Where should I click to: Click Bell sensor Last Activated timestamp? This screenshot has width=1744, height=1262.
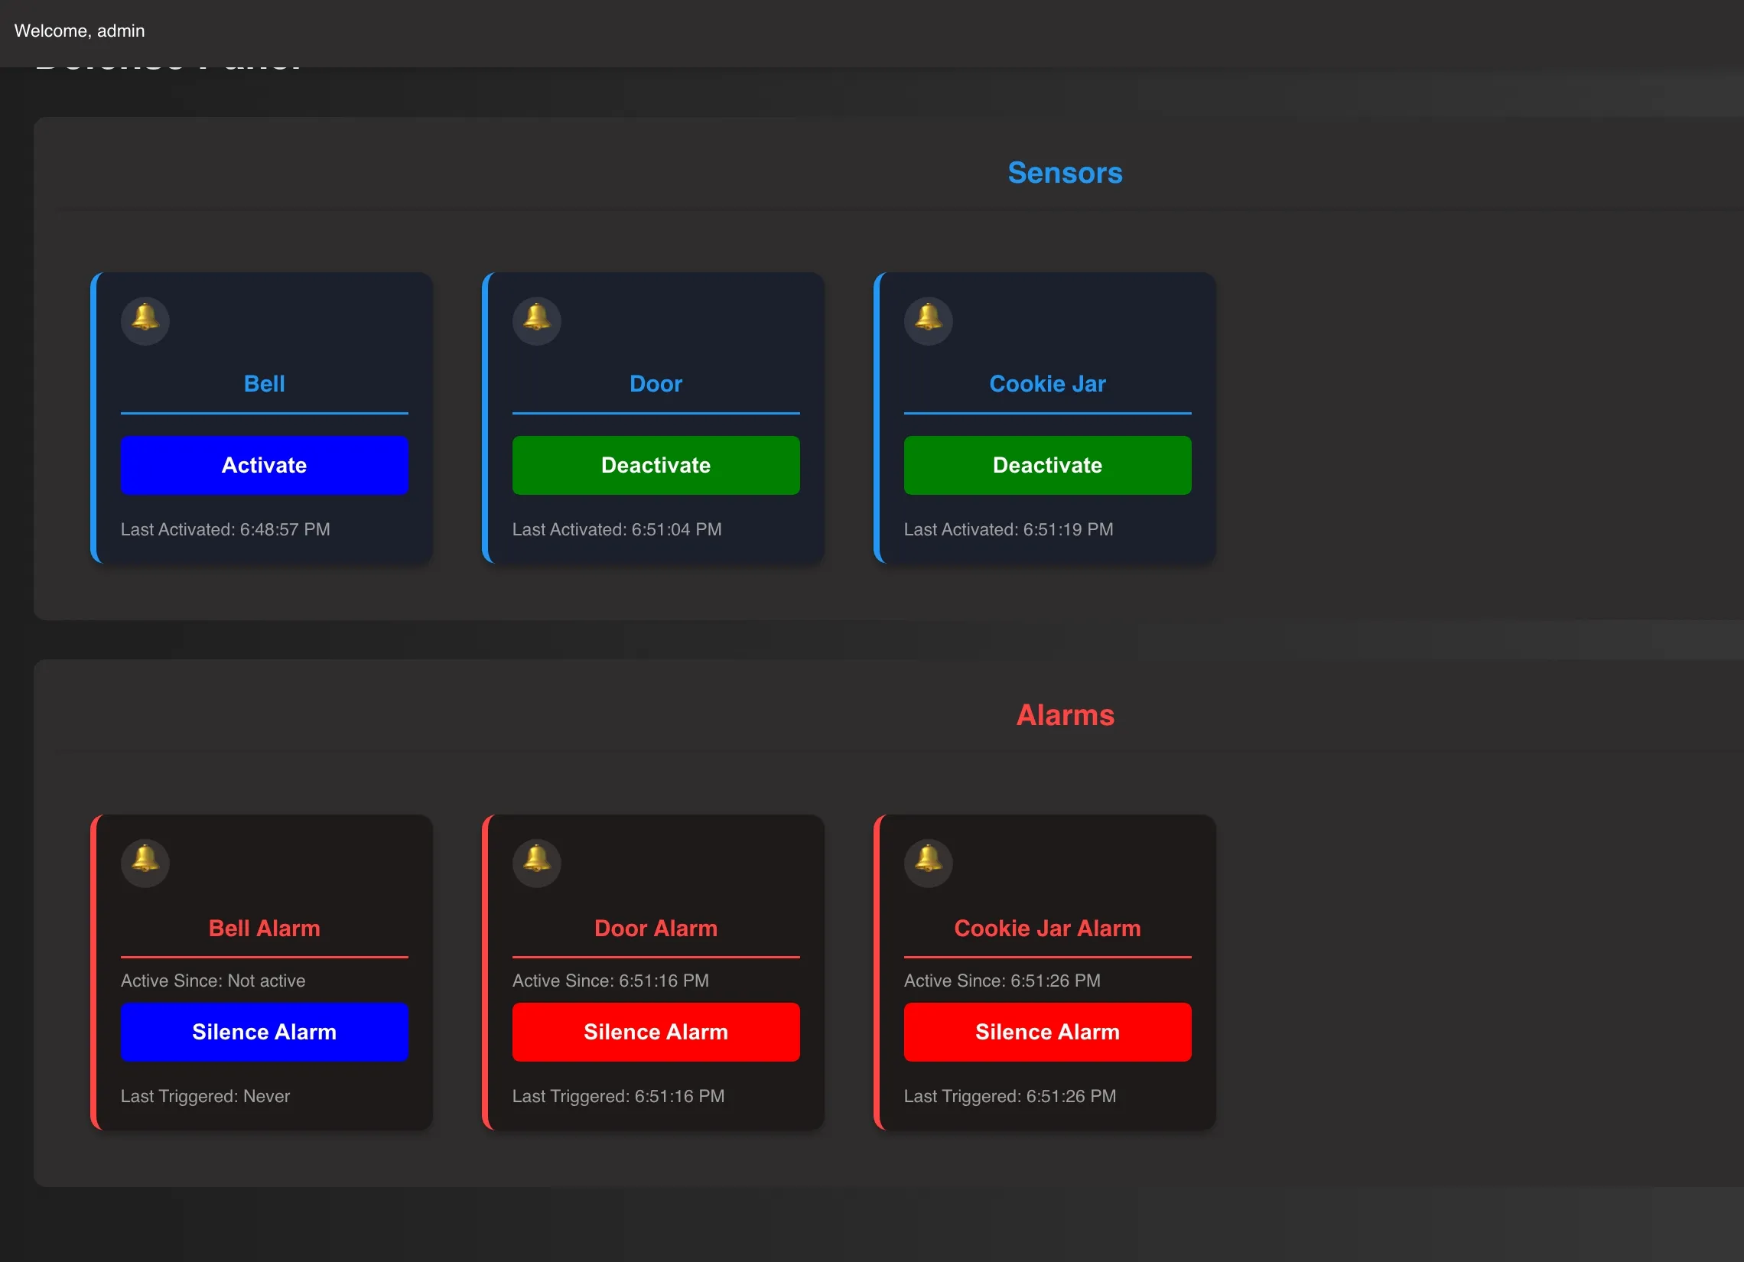tap(225, 529)
